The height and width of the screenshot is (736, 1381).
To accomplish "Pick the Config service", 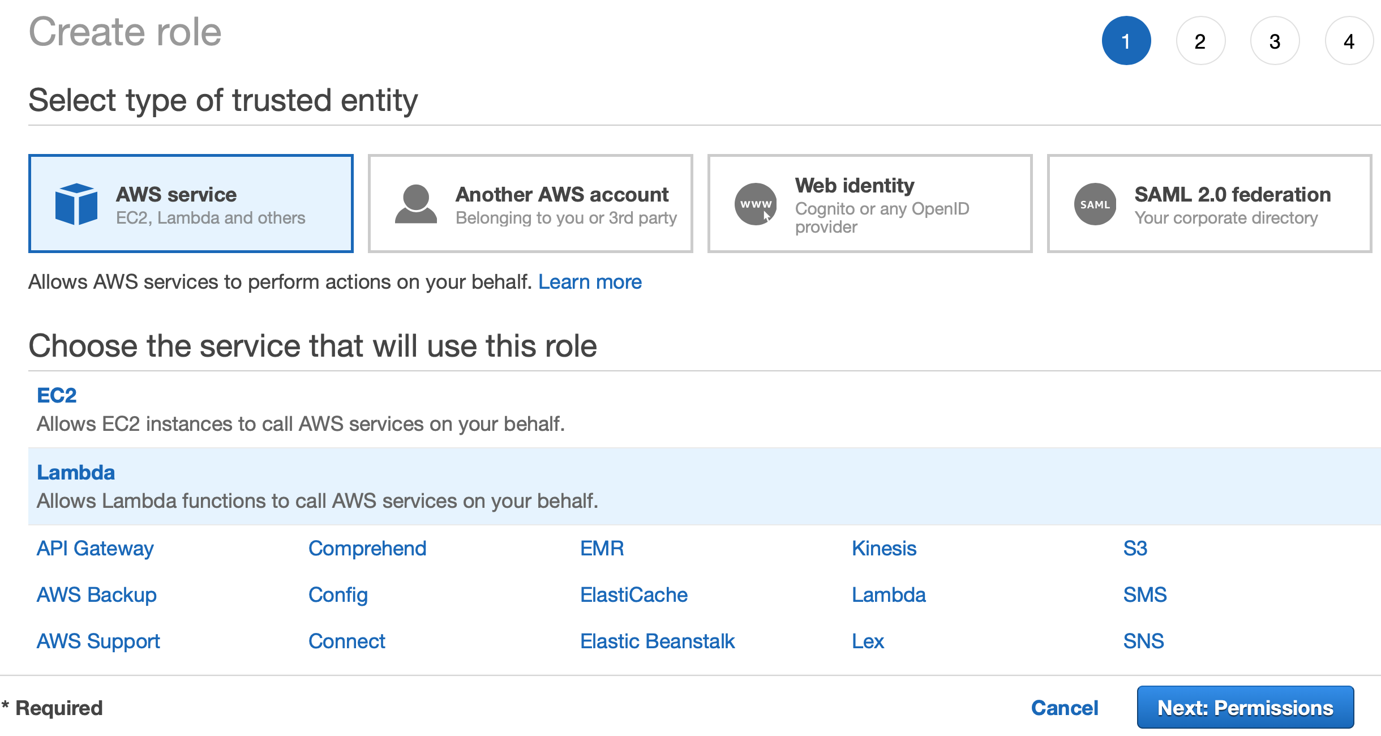I will 338,595.
